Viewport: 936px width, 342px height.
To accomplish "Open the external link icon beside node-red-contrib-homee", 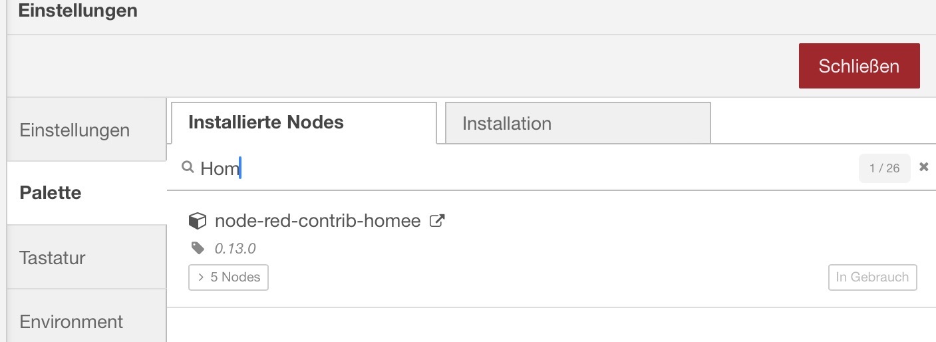I will [x=437, y=221].
